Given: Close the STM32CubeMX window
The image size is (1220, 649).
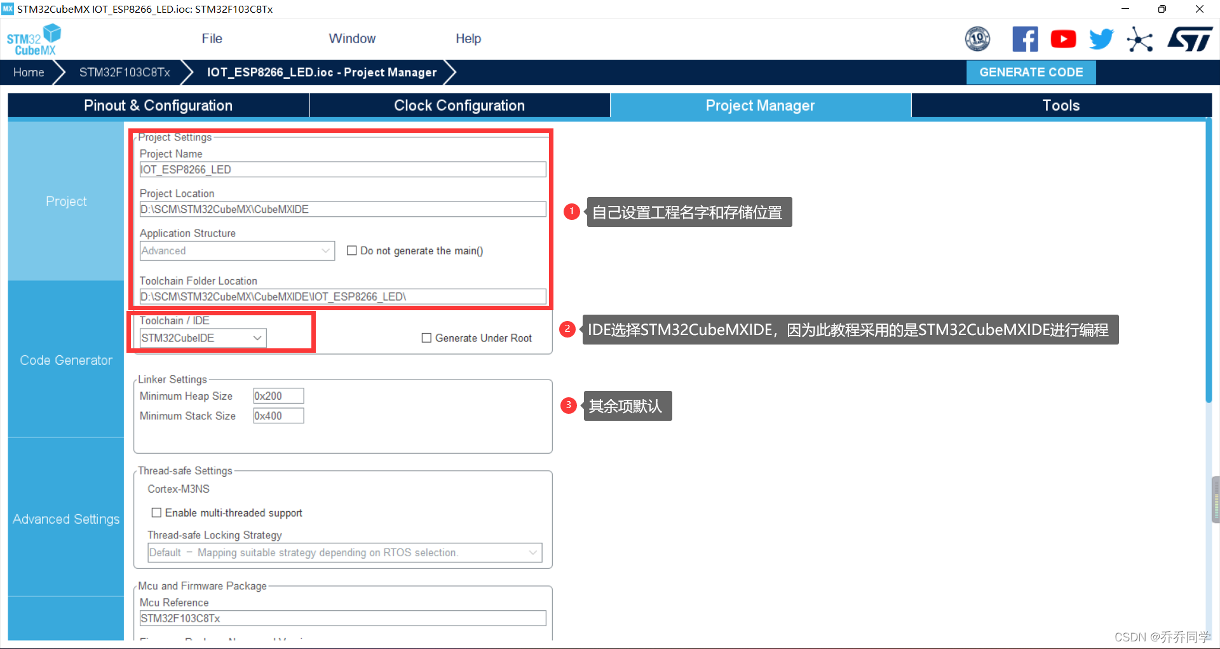Looking at the screenshot, I should (x=1200, y=9).
